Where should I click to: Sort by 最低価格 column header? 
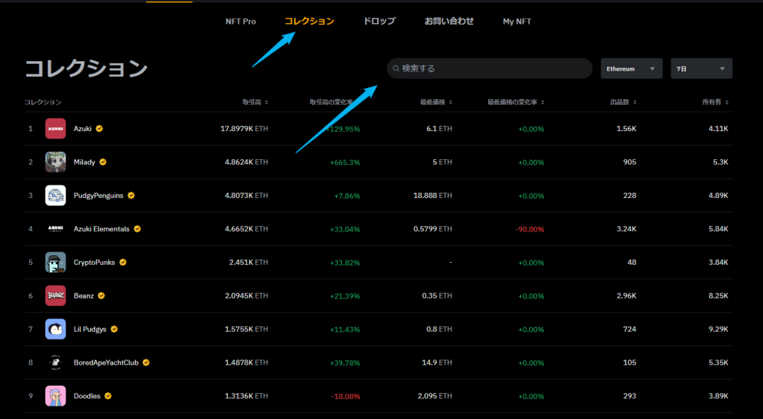click(x=436, y=102)
